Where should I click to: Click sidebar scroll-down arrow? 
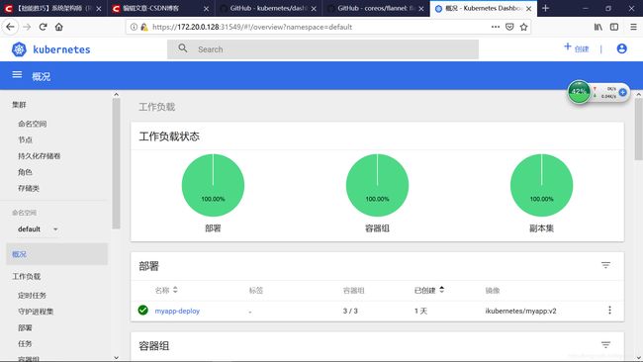pos(116,357)
